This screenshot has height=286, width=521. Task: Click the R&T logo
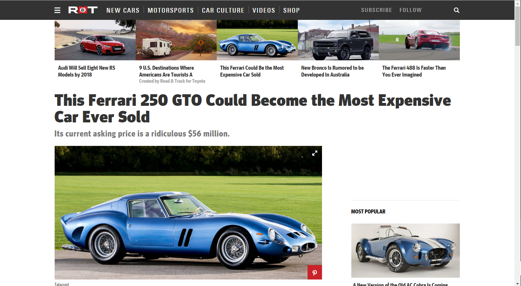(83, 10)
